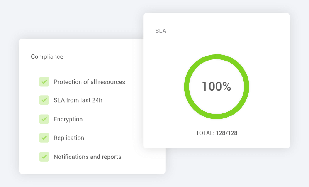
Task: Click the Protection of all resources label
Action: point(89,82)
